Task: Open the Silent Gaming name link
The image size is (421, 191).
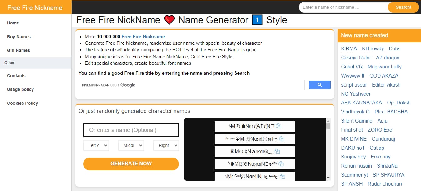Action: [x=357, y=121]
